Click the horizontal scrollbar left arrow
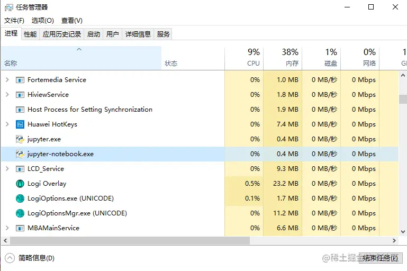The image size is (407, 271). click(5, 241)
